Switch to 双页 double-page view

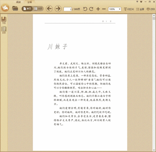38,9
